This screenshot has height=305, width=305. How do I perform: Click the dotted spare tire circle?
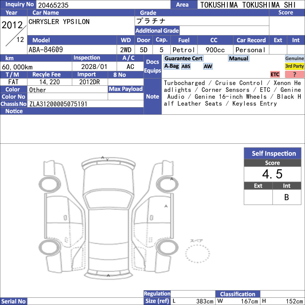click(197, 254)
